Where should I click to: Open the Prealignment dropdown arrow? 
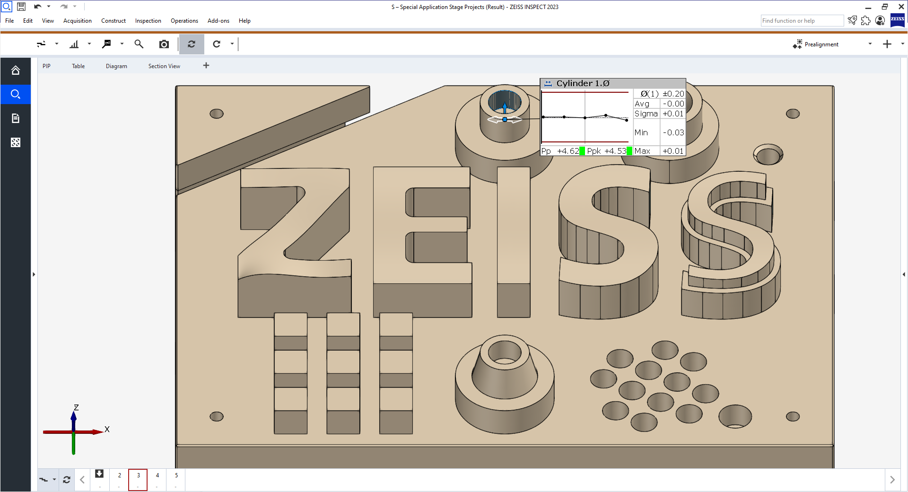(870, 44)
